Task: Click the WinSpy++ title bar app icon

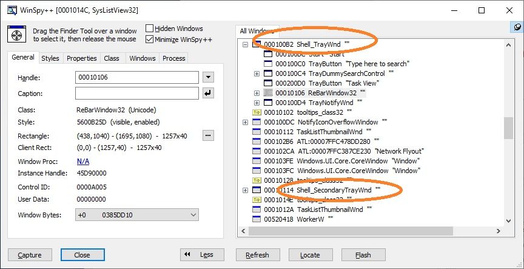Action: tap(12, 10)
